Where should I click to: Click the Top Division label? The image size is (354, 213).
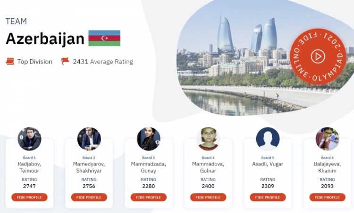[35, 62]
